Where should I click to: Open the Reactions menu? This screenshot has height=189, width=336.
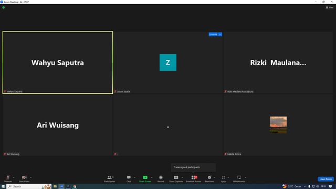(x=209, y=178)
